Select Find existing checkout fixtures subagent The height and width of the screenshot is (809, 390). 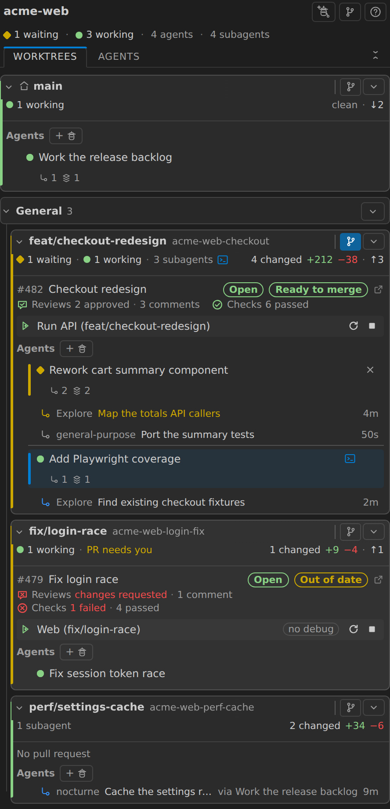coord(171,503)
